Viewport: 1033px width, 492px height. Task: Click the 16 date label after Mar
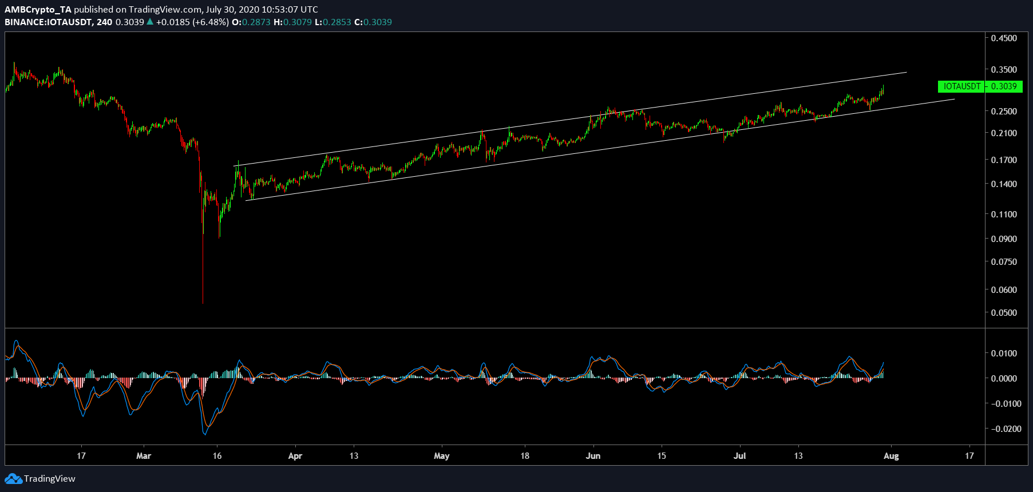(217, 456)
